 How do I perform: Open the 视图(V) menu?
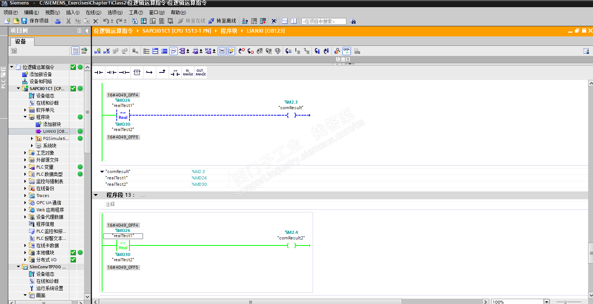coord(53,12)
